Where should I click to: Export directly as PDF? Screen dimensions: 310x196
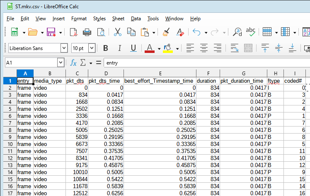(73, 32)
